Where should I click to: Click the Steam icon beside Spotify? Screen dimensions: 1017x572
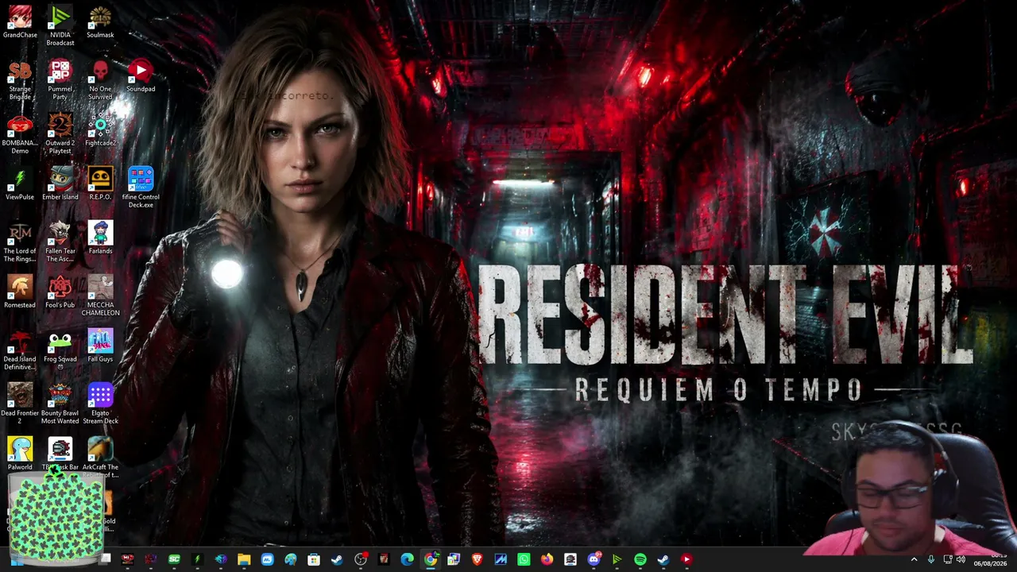pyautogui.click(x=663, y=559)
